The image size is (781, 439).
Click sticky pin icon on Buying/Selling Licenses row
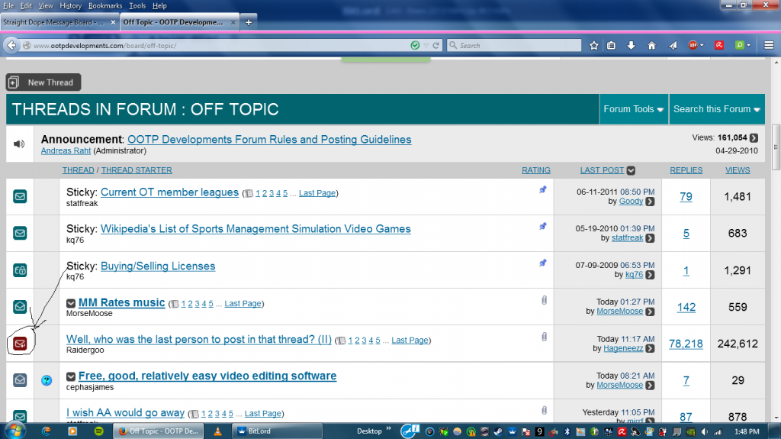pos(543,263)
